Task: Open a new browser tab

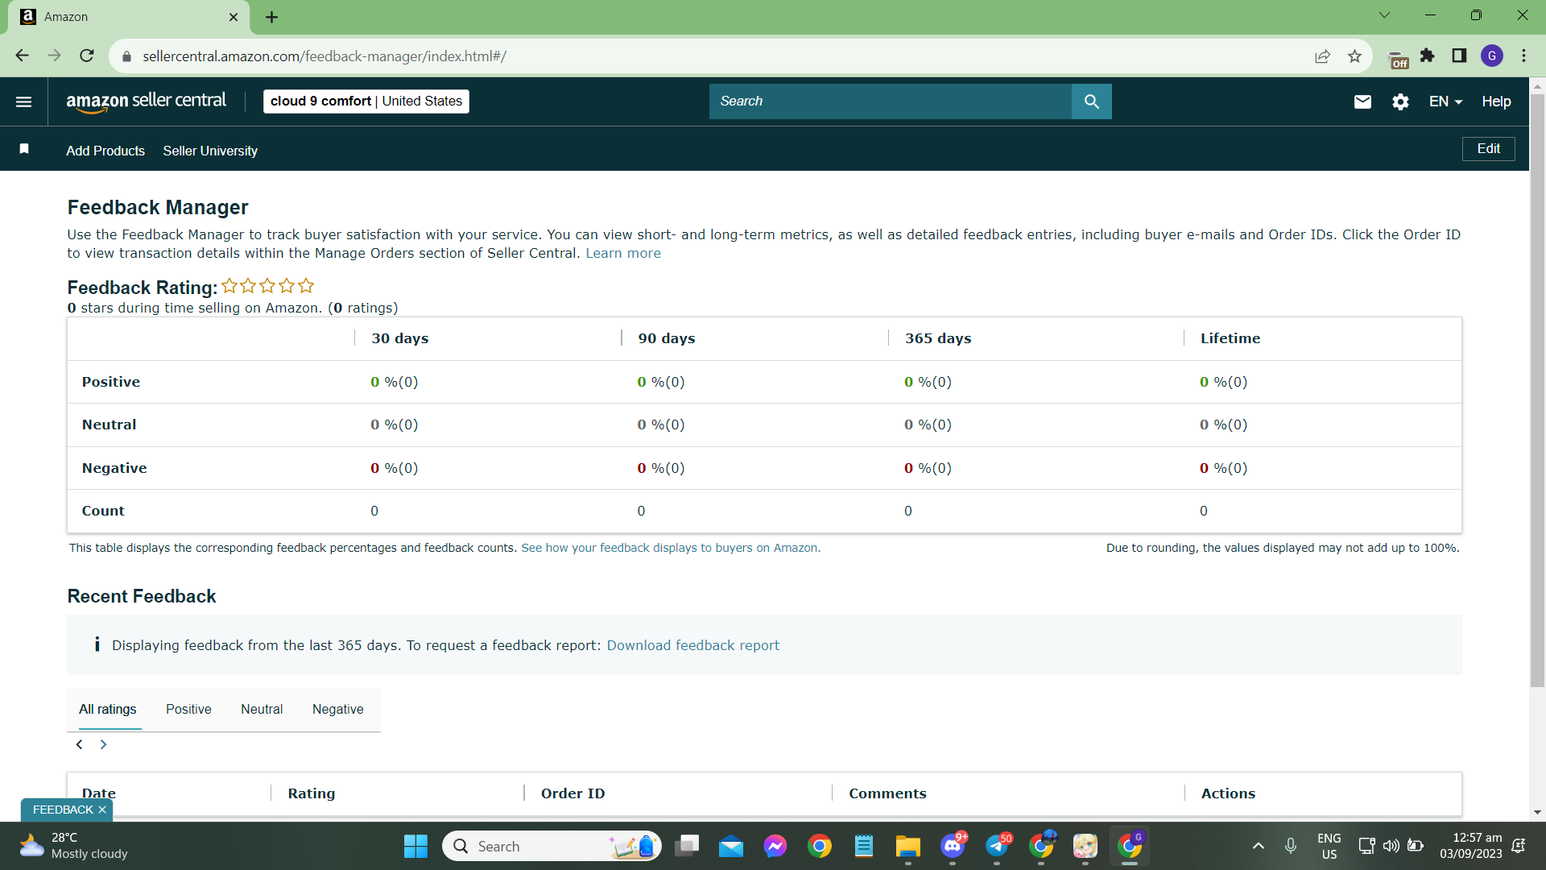Action: pos(272,17)
